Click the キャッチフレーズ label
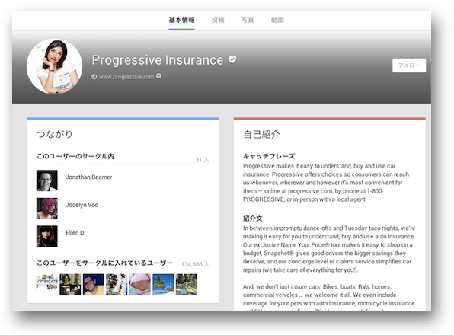 point(269,156)
